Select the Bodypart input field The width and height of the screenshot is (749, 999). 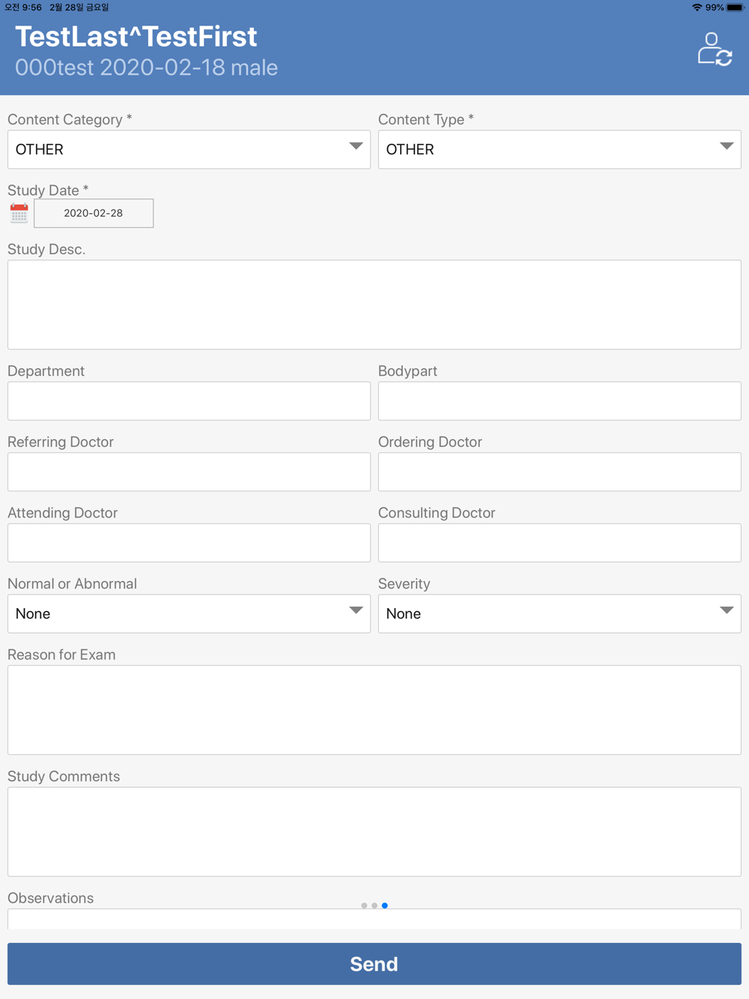click(x=560, y=401)
